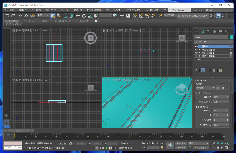The height and width of the screenshot is (153, 236).
Task: Open the Display panel tab
Action: 220,32
